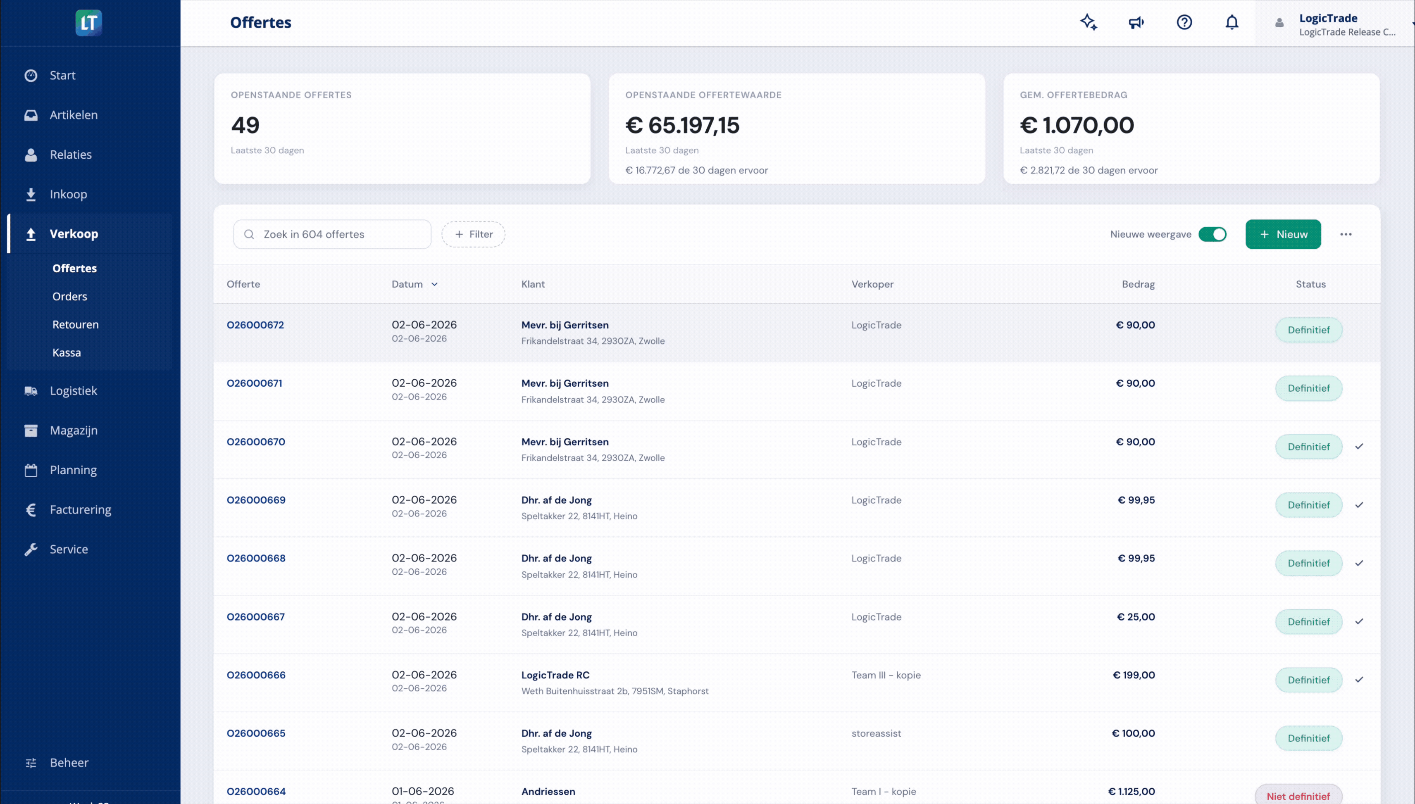Click the green Nieuw button

click(x=1283, y=234)
